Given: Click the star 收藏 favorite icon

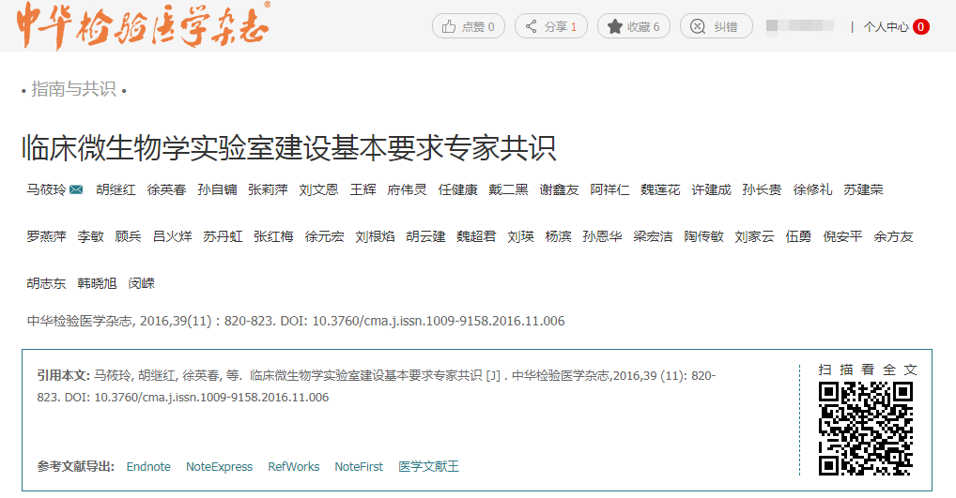Looking at the screenshot, I should (615, 27).
